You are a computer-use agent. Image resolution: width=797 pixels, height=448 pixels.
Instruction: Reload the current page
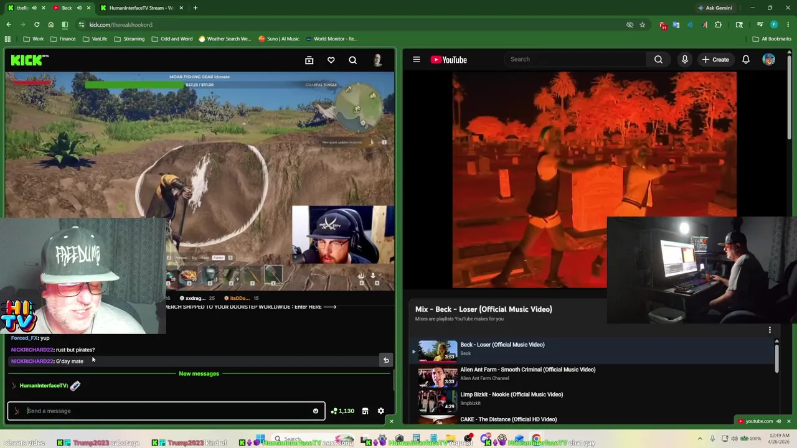coord(37,24)
